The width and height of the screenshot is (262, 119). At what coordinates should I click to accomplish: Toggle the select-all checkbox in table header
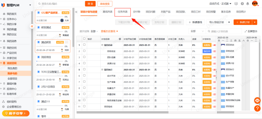pyautogui.click(x=84, y=39)
